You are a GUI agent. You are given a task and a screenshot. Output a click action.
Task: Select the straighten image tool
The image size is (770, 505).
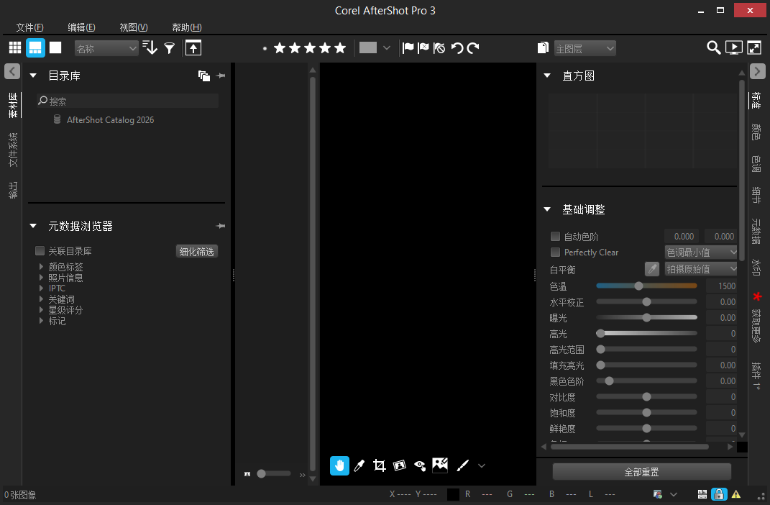pos(399,465)
